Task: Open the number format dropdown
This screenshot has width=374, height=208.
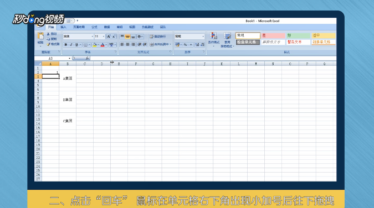Action: click(203, 37)
